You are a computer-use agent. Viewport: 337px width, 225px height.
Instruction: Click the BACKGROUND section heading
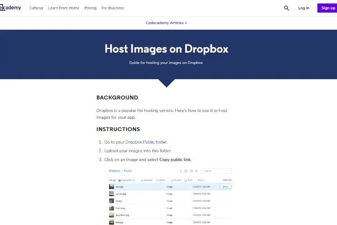[117, 98]
